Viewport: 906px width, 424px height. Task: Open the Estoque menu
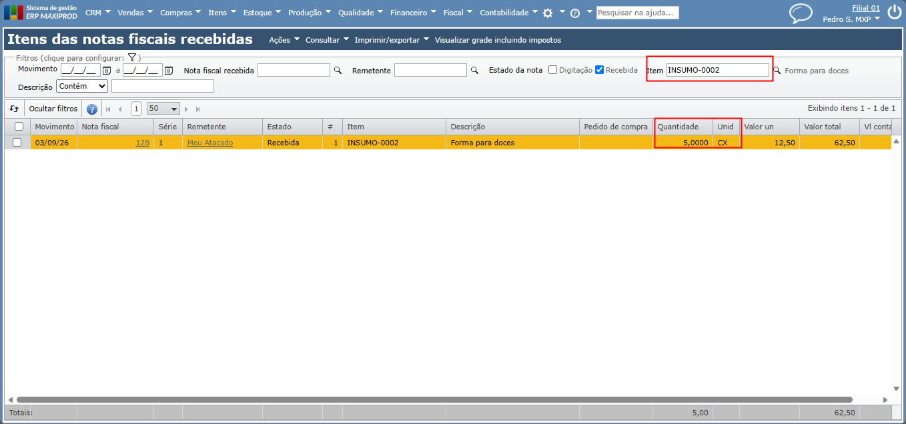point(262,13)
